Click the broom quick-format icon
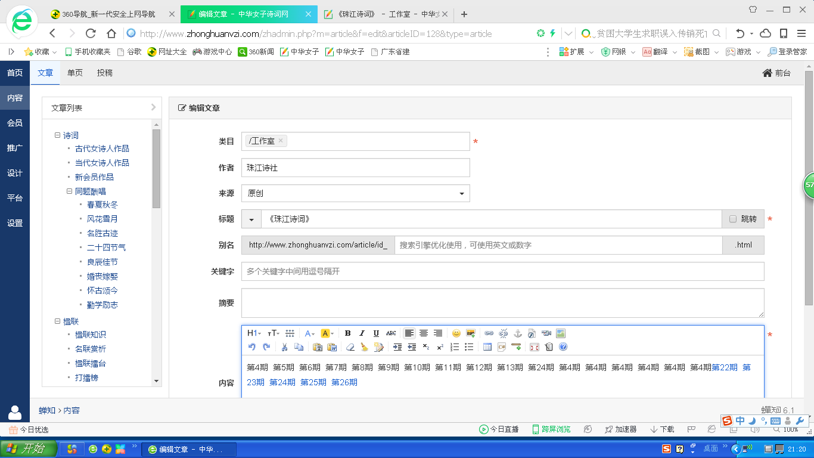 coord(364,347)
